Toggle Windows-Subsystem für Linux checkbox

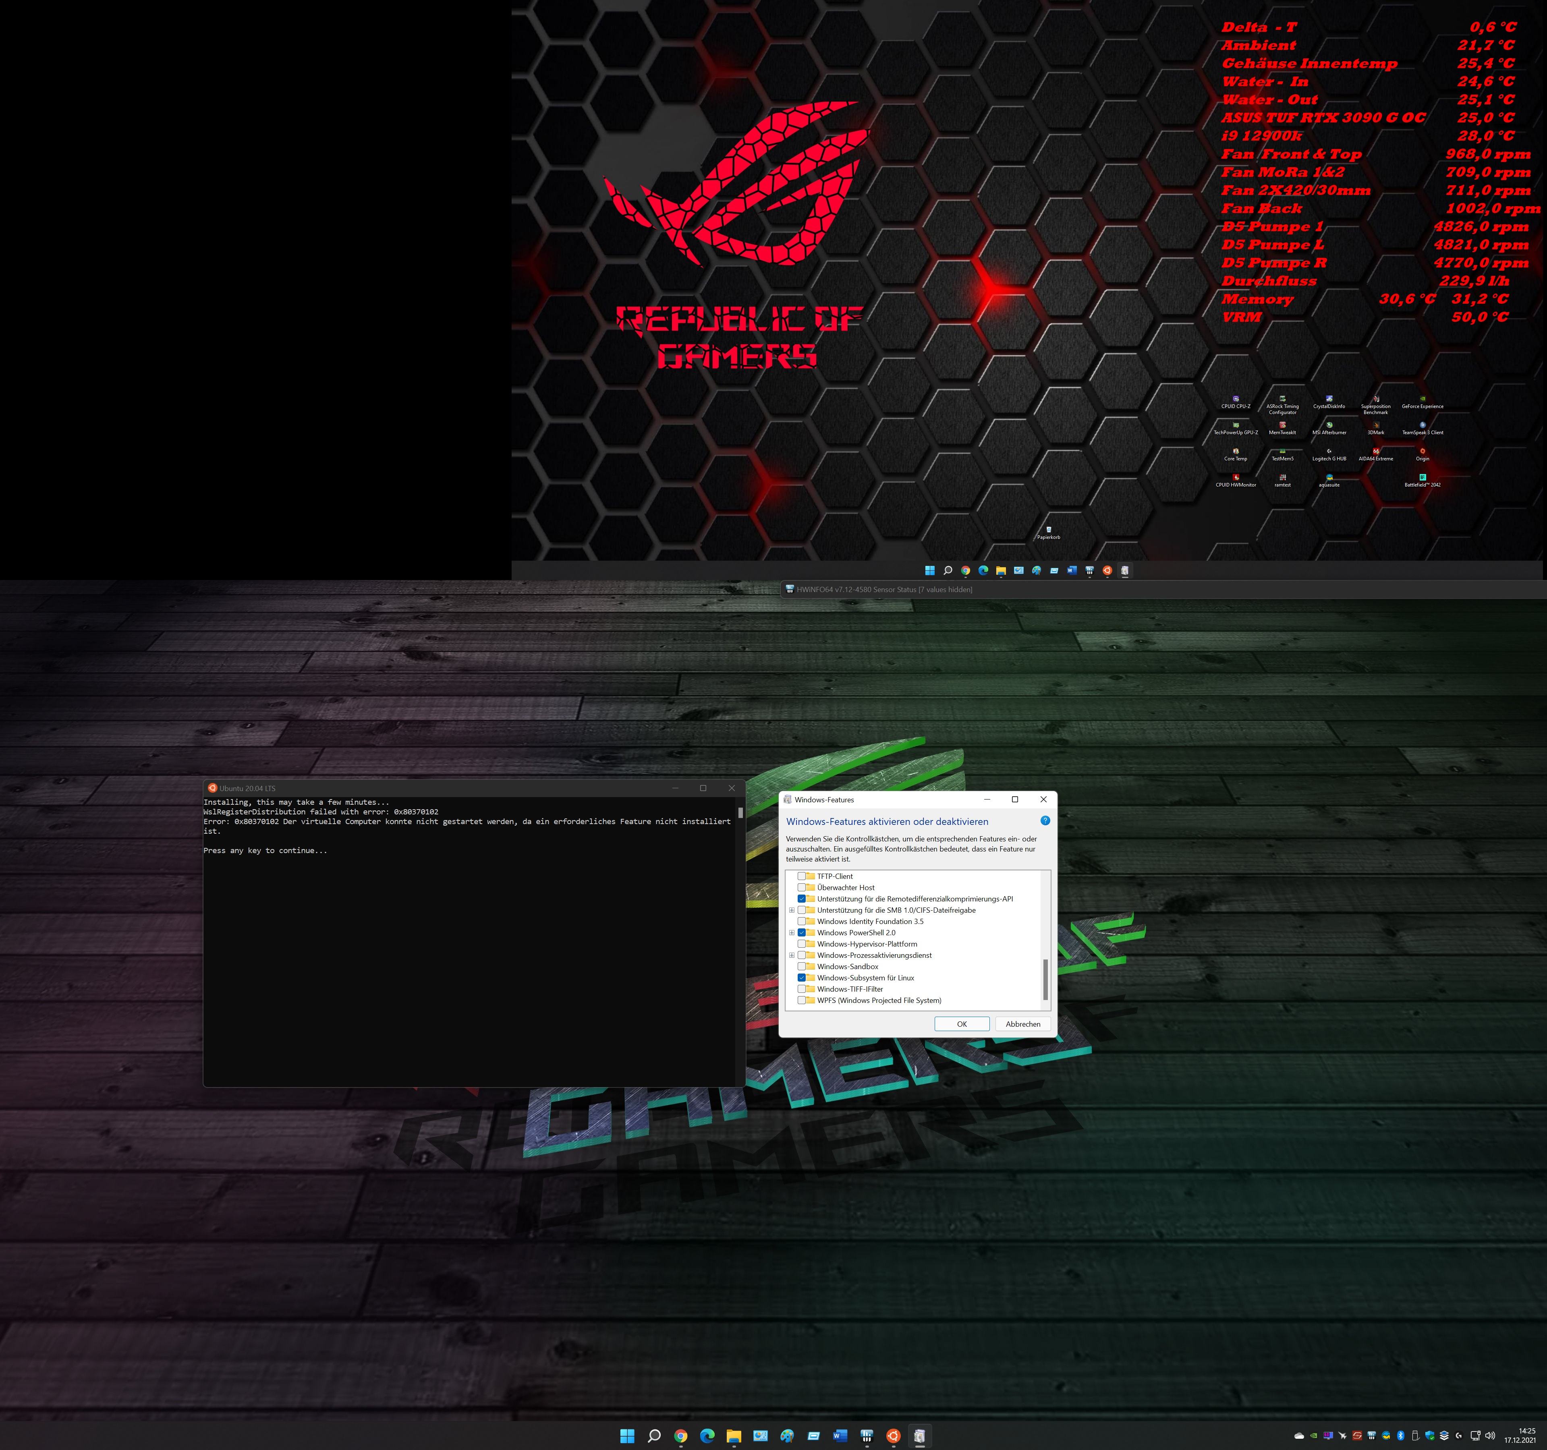coord(802,978)
